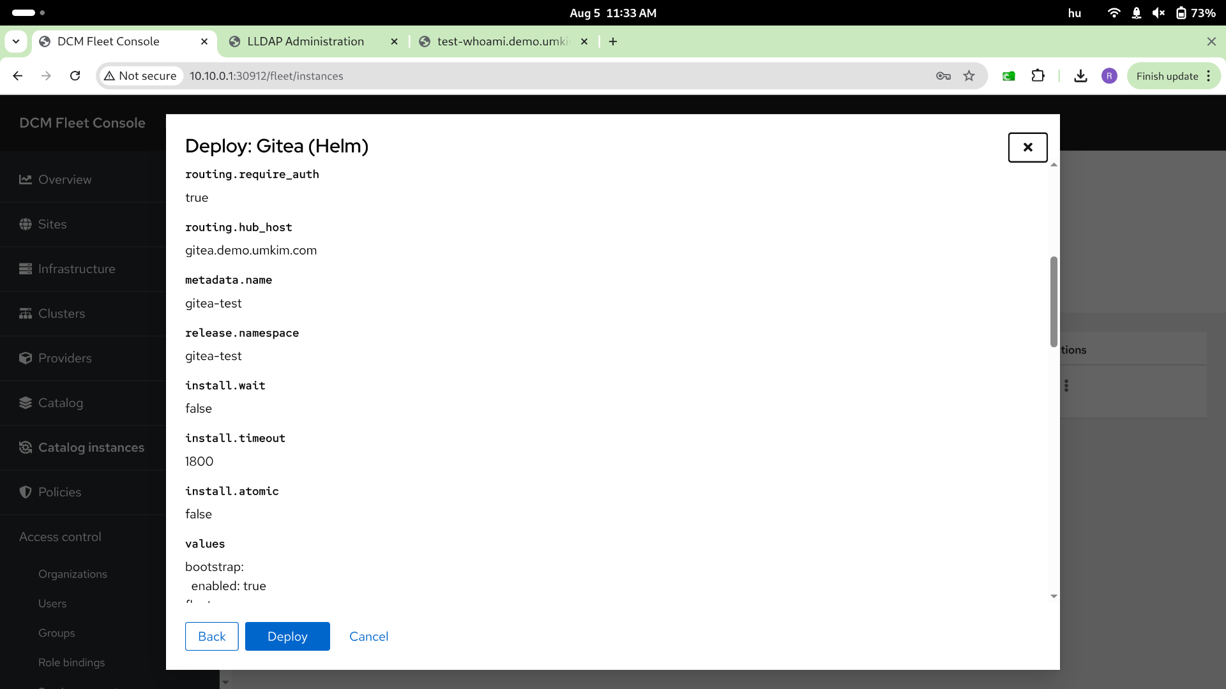Click the green extension icon in toolbar
Screen dimensions: 1226x689
point(1009,76)
